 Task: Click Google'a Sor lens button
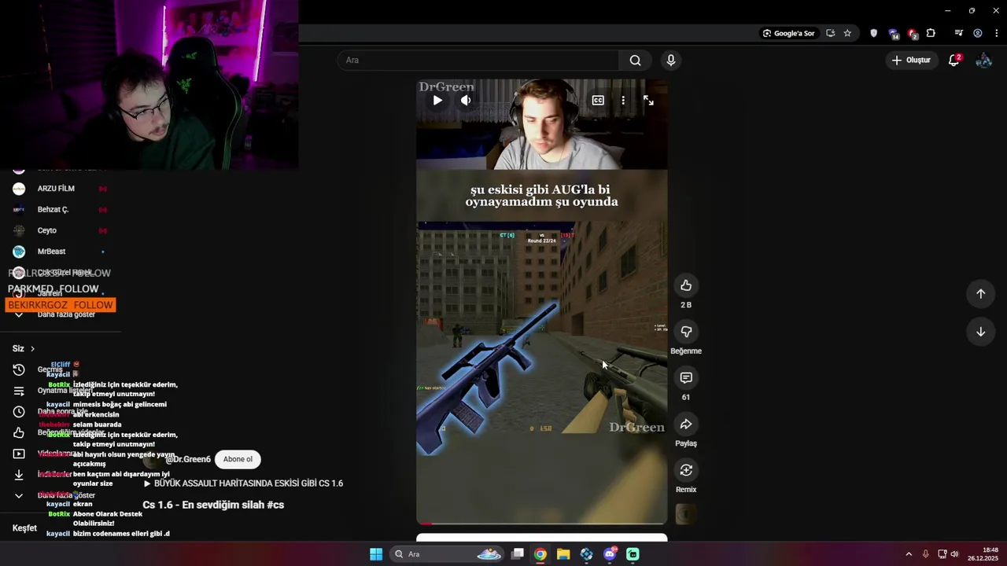pyautogui.click(x=788, y=33)
